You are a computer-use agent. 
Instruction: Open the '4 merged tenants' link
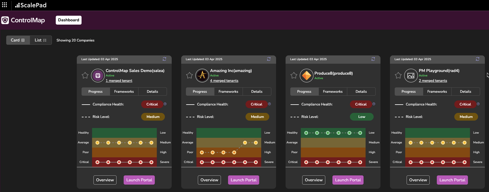click(x=224, y=81)
